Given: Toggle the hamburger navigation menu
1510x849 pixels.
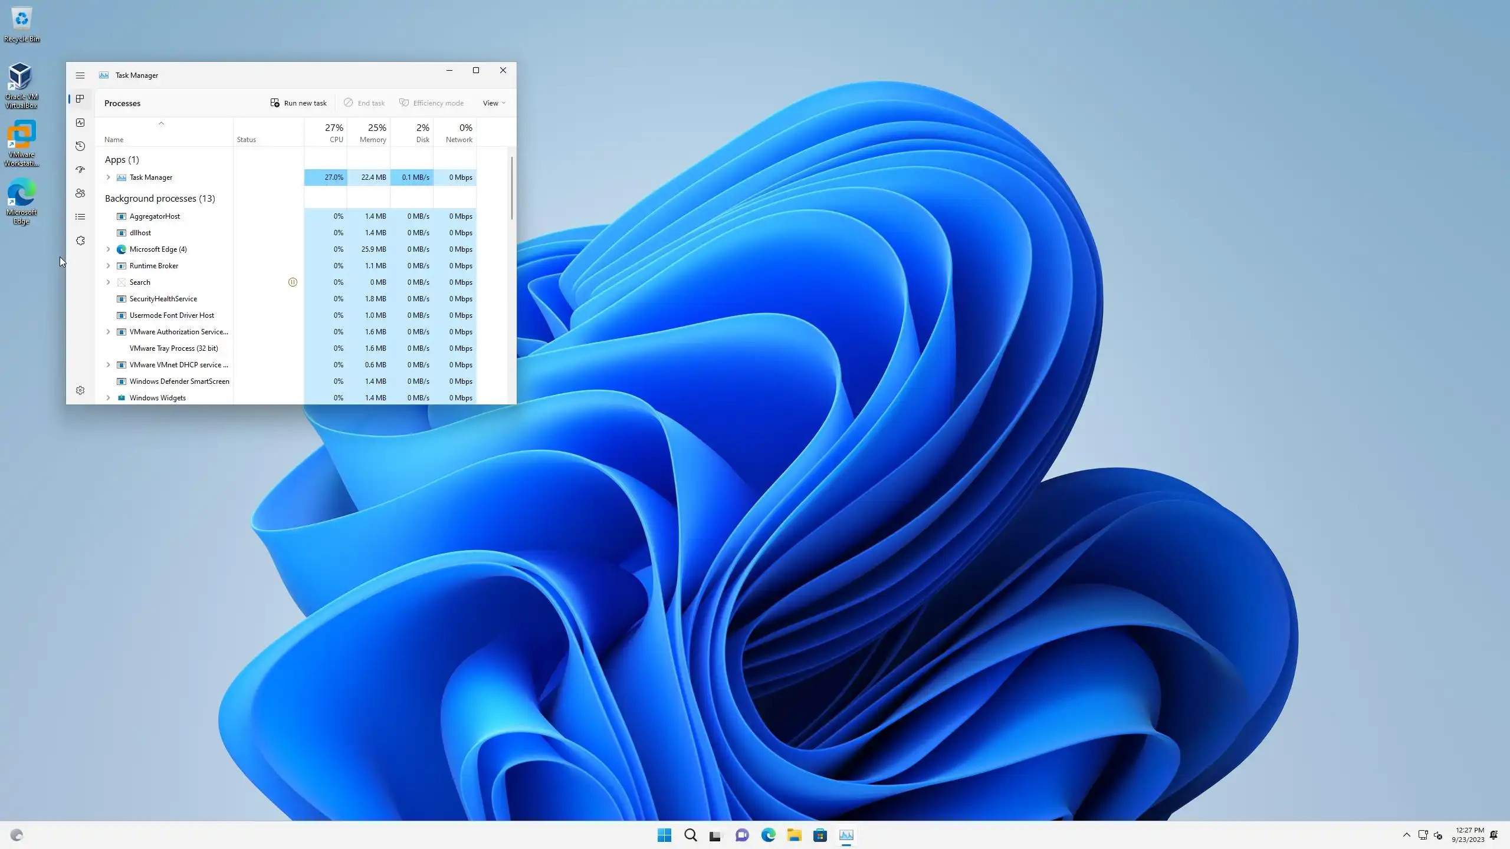Looking at the screenshot, I should [80, 75].
